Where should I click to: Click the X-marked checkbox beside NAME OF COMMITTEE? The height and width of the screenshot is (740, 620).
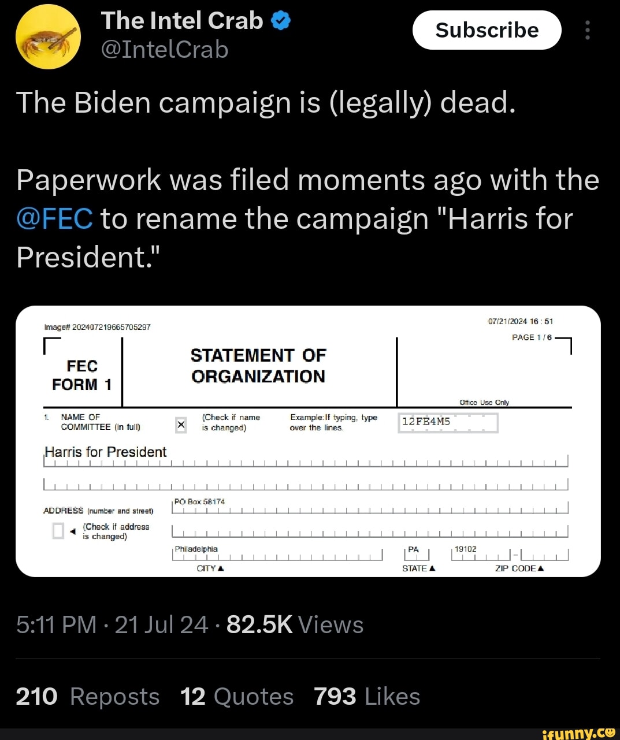tap(181, 425)
